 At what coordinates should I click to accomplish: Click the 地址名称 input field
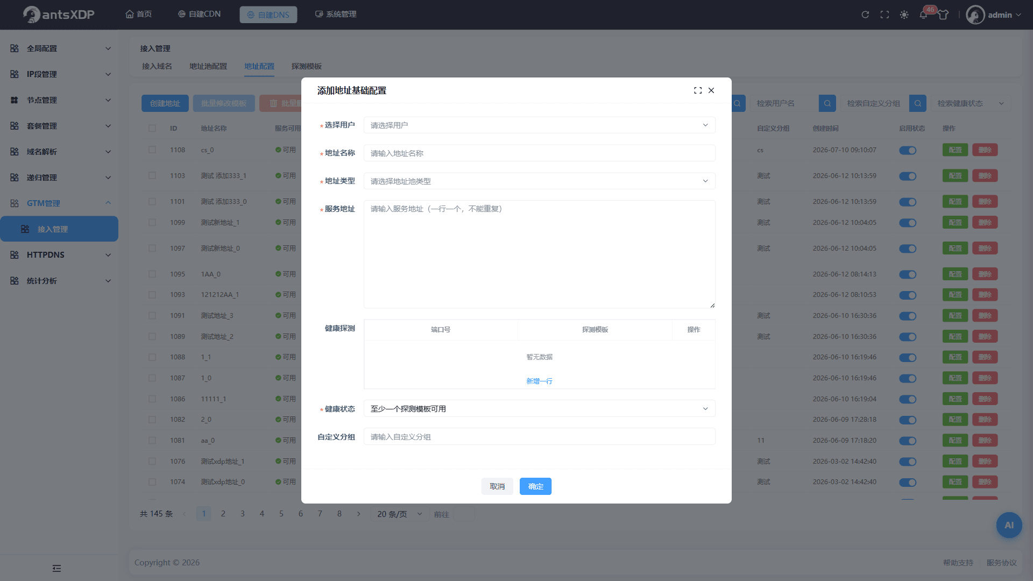(539, 153)
